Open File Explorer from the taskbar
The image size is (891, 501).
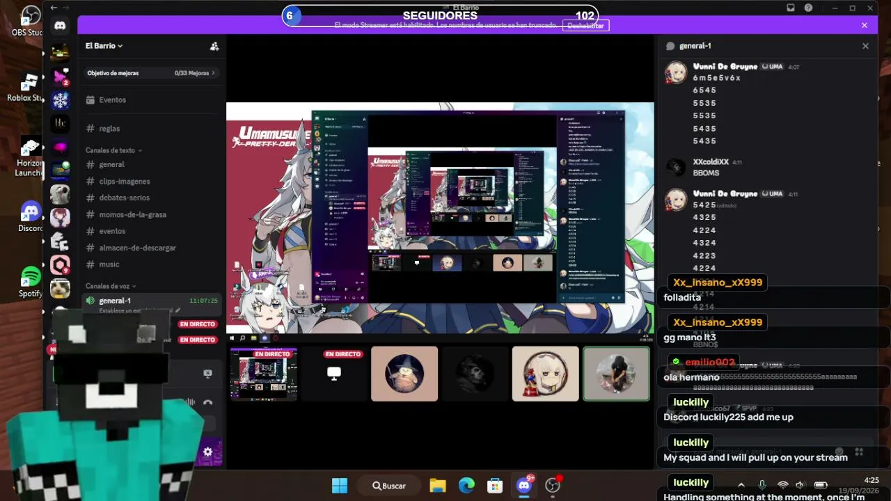point(437,486)
